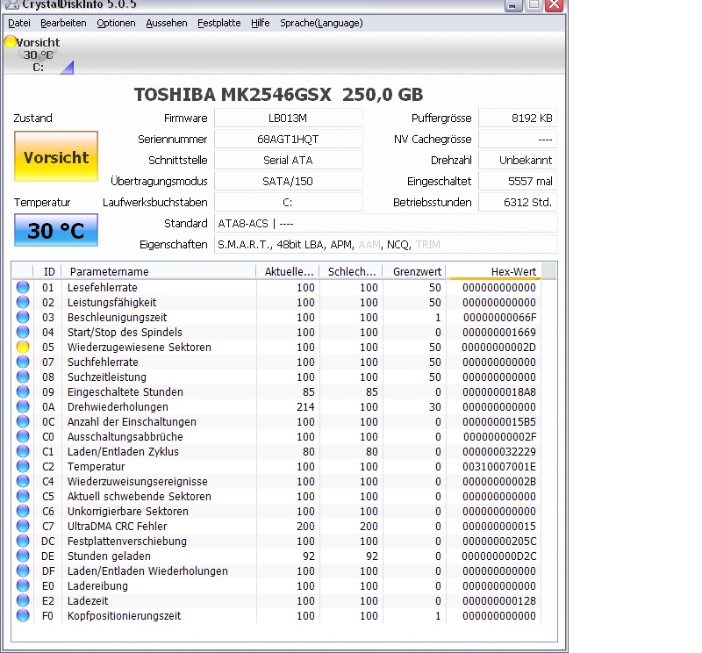Viewport: 702px width, 653px height.
Task: Open the Bearbeiten menu
Action: click(63, 23)
